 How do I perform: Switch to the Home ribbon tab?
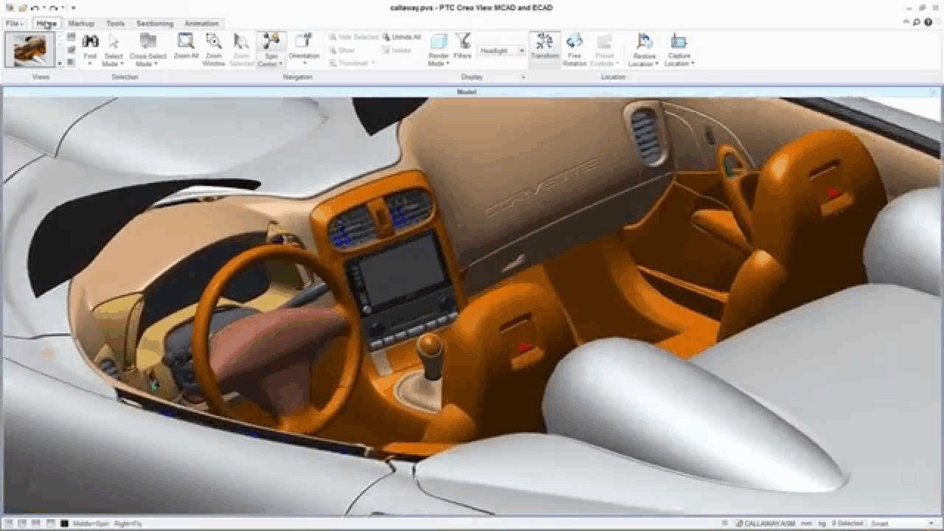pyautogui.click(x=46, y=24)
